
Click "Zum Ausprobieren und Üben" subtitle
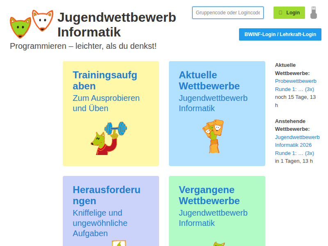coord(106,103)
